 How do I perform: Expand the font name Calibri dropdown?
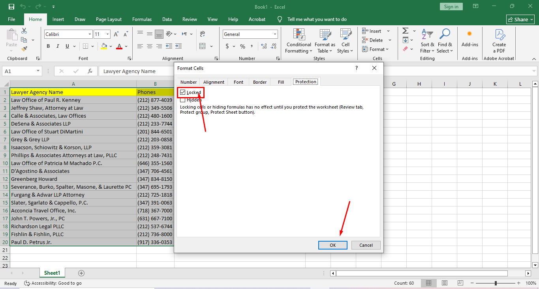[90, 34]
